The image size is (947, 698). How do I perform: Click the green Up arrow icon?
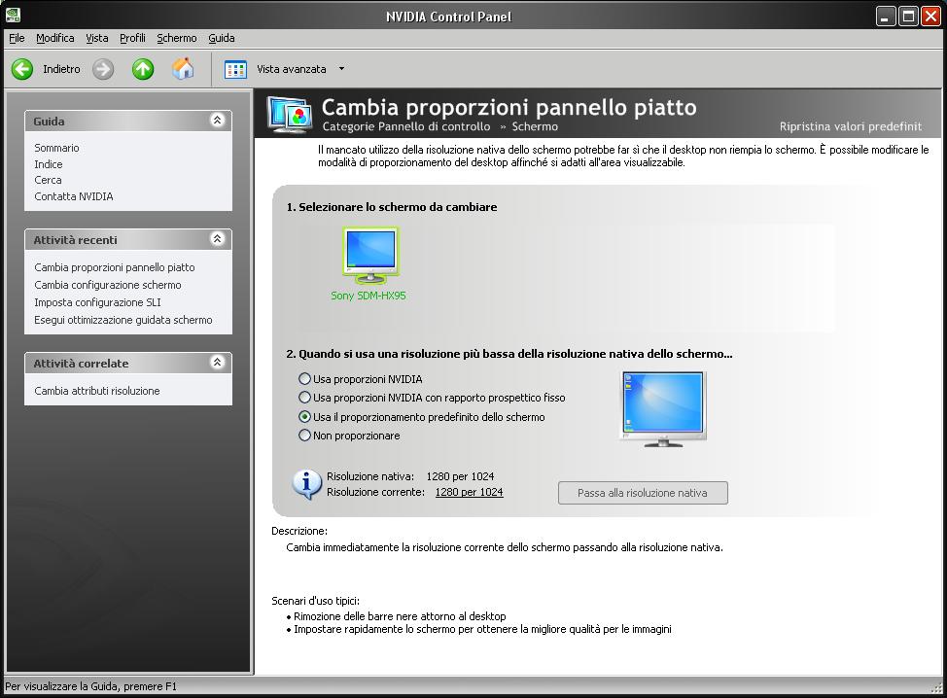143,69
